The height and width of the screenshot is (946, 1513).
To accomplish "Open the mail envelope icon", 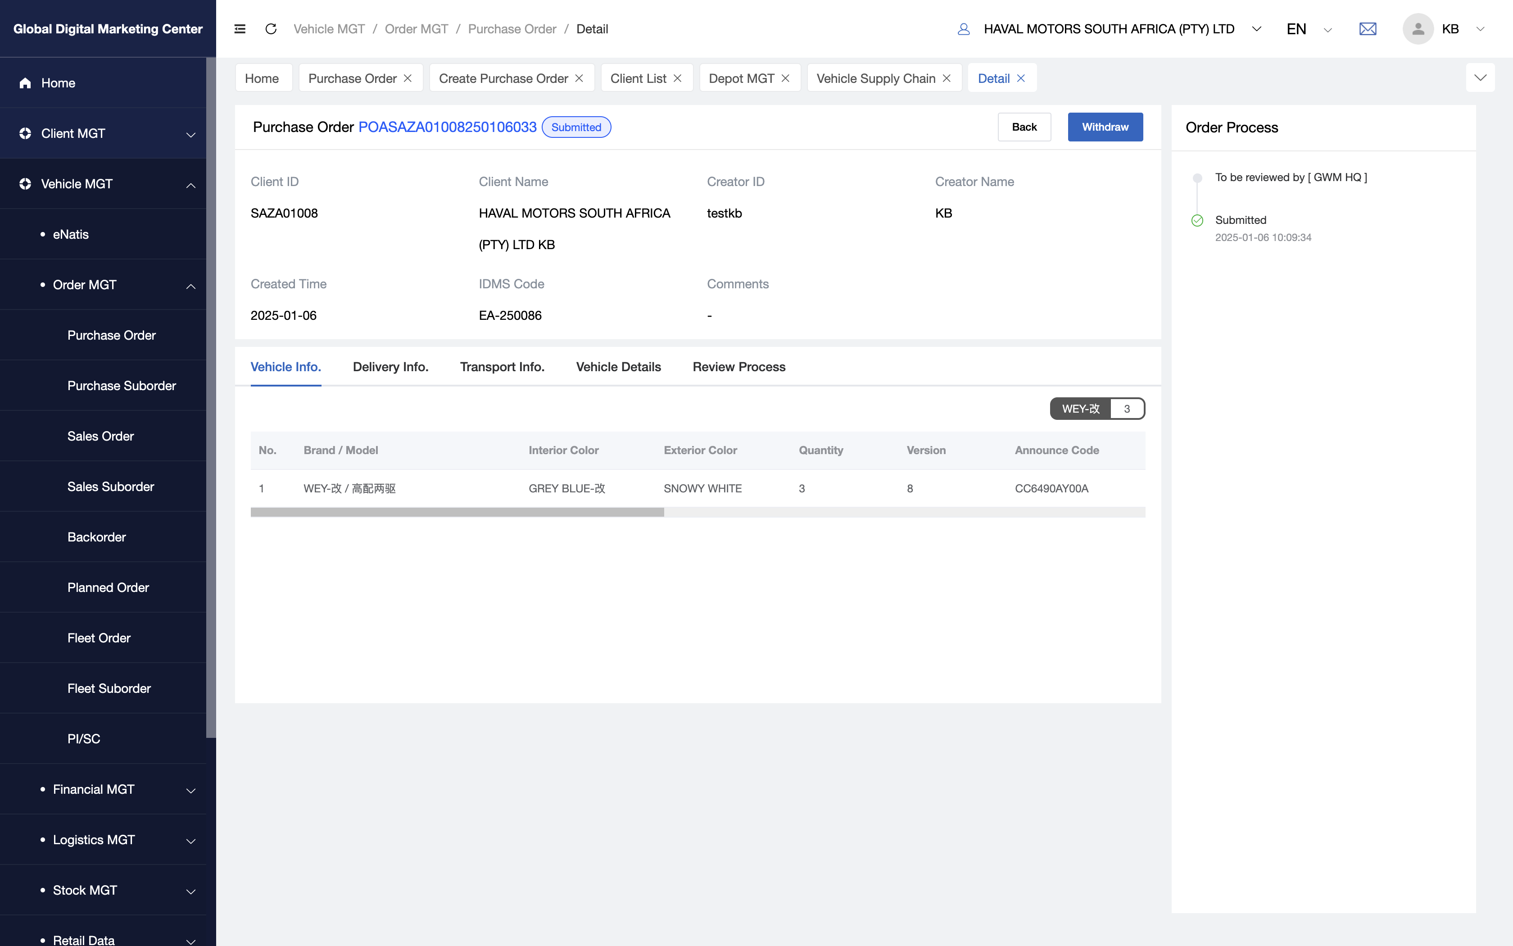I will pyautogui.click(x=1367, y=29).
